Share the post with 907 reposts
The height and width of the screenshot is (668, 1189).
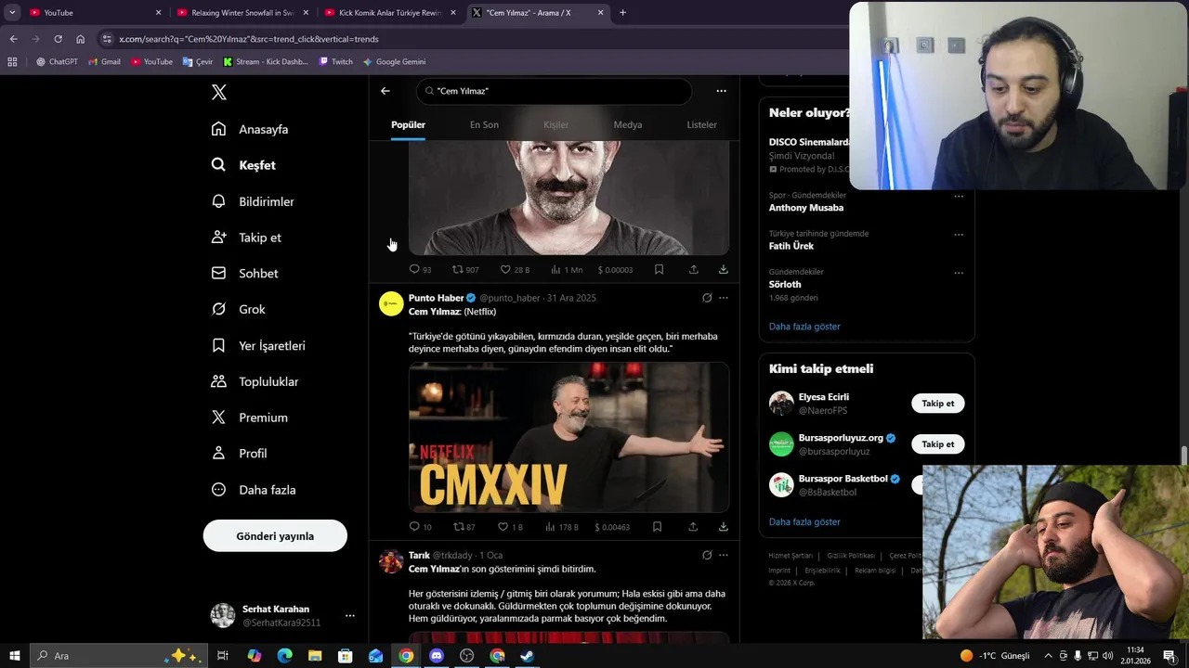(x=694, y=270)
